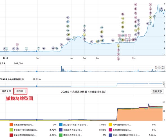Click the green C marker in the May stack
Image resolution: width=166 pixels, height=140 pixels.
[x=68, y=26]
